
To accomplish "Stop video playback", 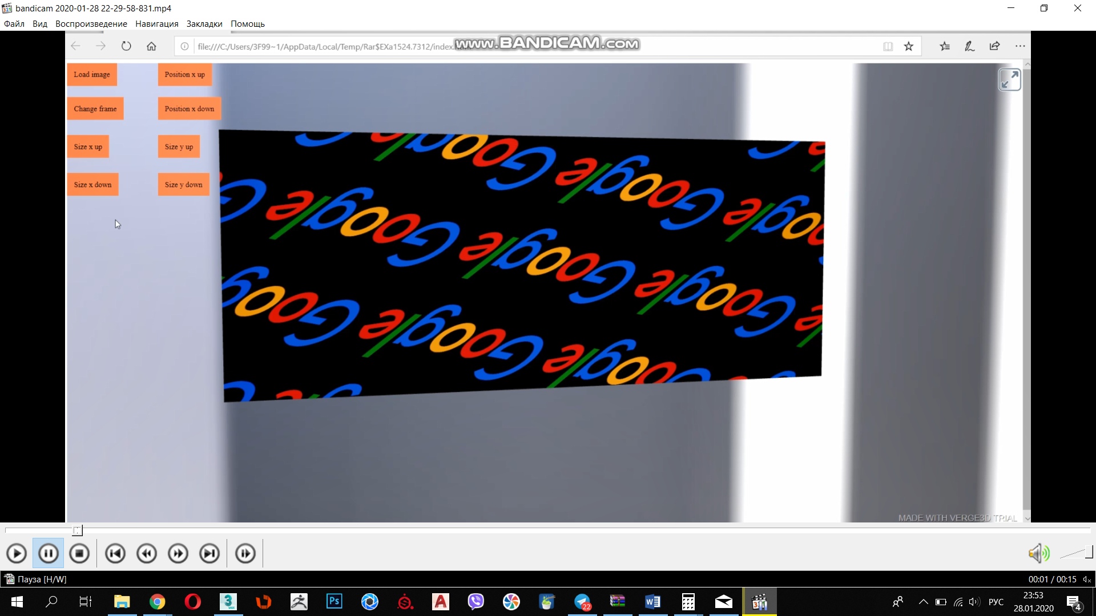I will (x=79, y=553).
